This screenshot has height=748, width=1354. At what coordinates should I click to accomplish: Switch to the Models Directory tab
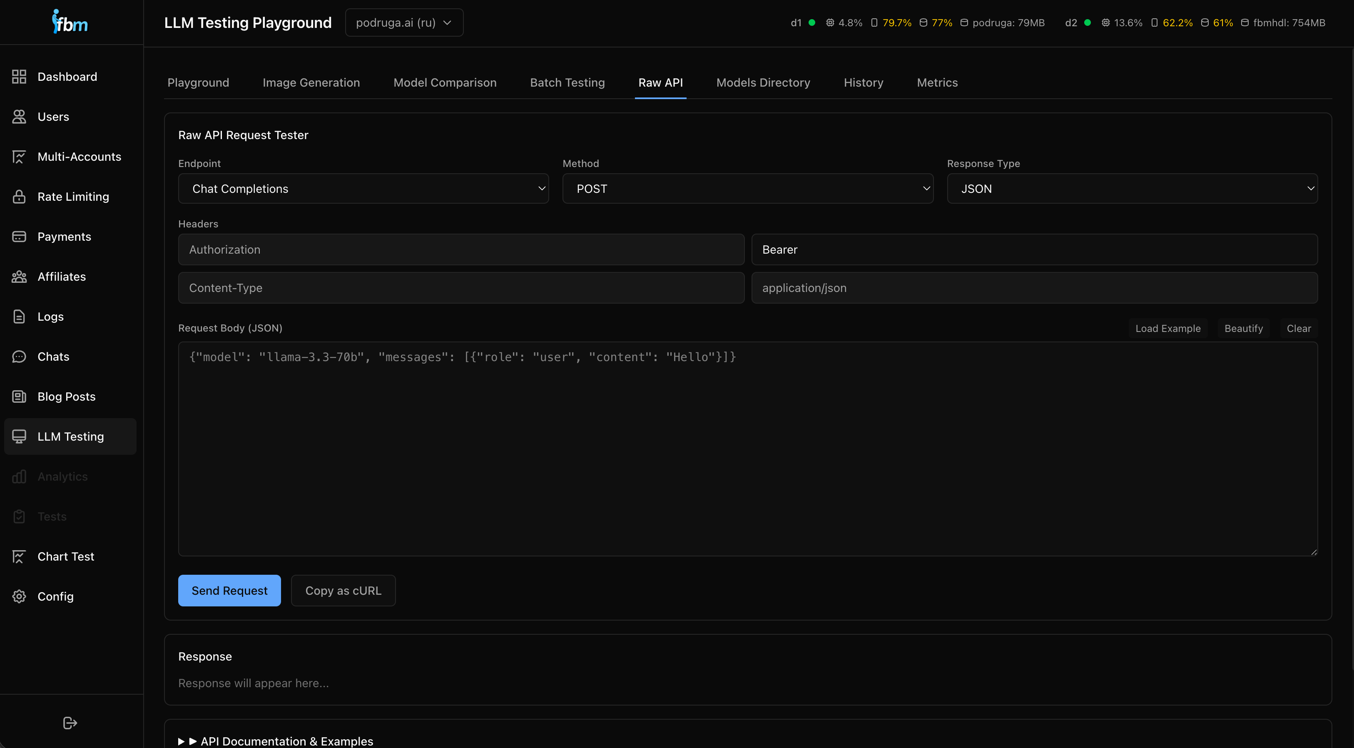[763, 82]
